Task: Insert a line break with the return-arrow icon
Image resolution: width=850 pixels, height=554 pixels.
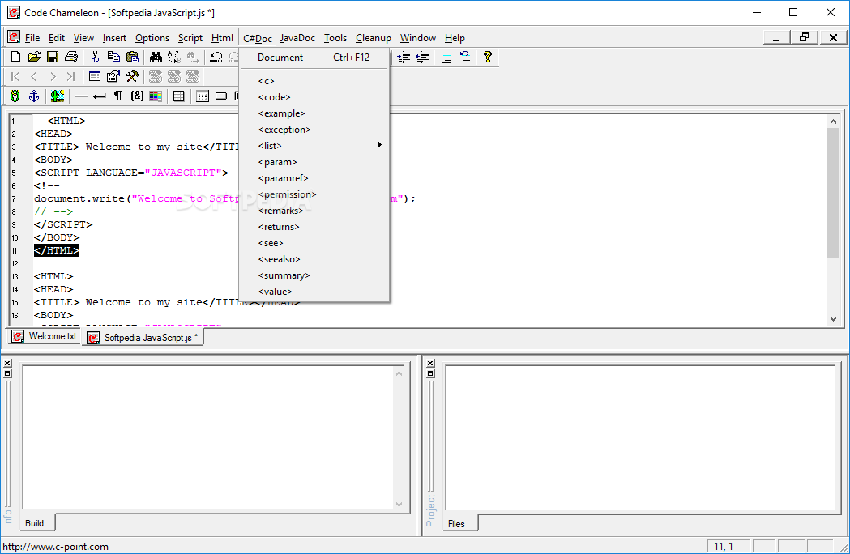Action: [x=99, y=96]
